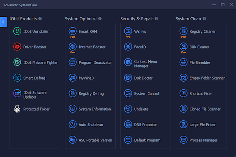Select the IObit Software Updater icon

tap(17, 93)
